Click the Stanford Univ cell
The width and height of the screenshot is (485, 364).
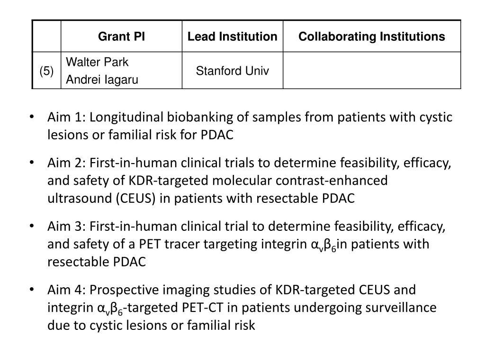232,71
